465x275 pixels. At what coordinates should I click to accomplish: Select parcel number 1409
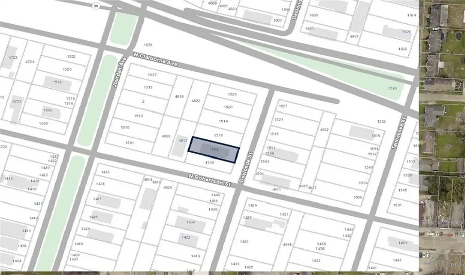[75, 255]
